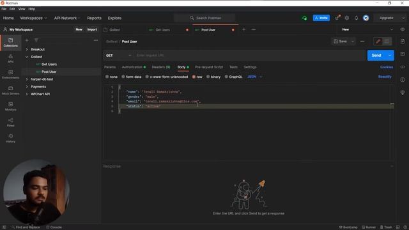Open the Save button dropdown arrow
The height and width of the screenshot is (230, 409).
(x=353, y=41)
